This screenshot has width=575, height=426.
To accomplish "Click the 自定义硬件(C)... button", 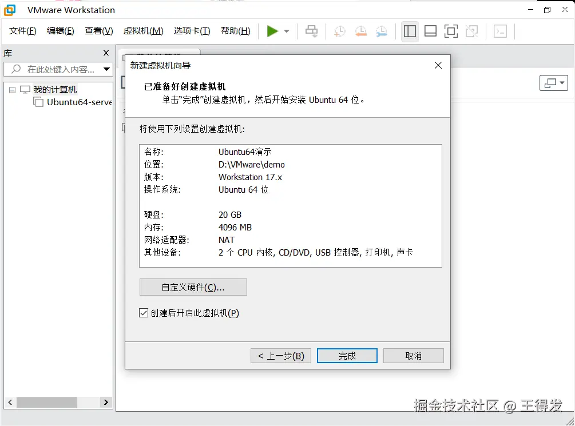I will pyautogui.click(x=193, y=287).
